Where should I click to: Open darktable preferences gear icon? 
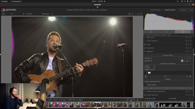(x=141, y=14)
